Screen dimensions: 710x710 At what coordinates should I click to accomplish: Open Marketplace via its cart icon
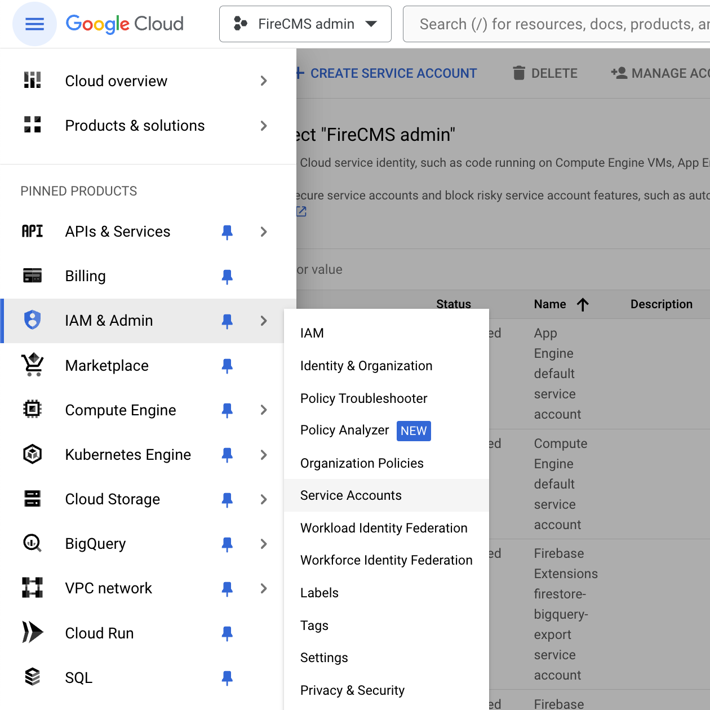pos(32,365)
